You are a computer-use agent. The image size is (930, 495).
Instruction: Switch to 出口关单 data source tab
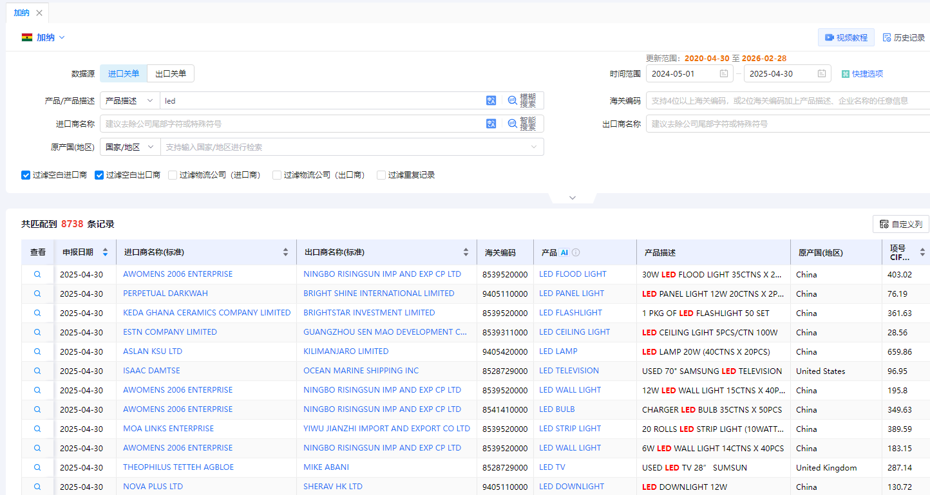pyautogui.click(x=171, y=74)
